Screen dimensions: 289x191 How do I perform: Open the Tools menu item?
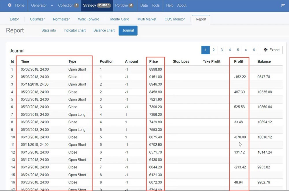click(155, 5)
